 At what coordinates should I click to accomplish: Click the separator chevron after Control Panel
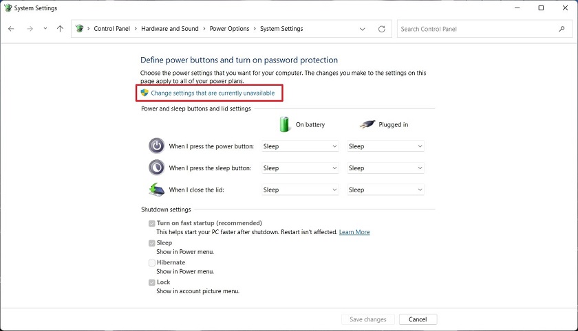(136, 29)
